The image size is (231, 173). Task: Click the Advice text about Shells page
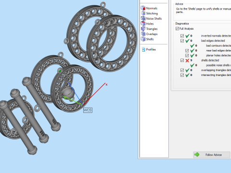[x=204, y=11]
